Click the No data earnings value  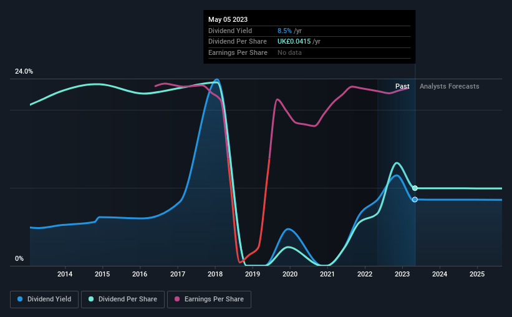tap(289, 52)
